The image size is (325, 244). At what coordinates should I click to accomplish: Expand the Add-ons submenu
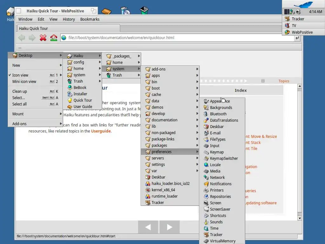(x=35, y=124)
